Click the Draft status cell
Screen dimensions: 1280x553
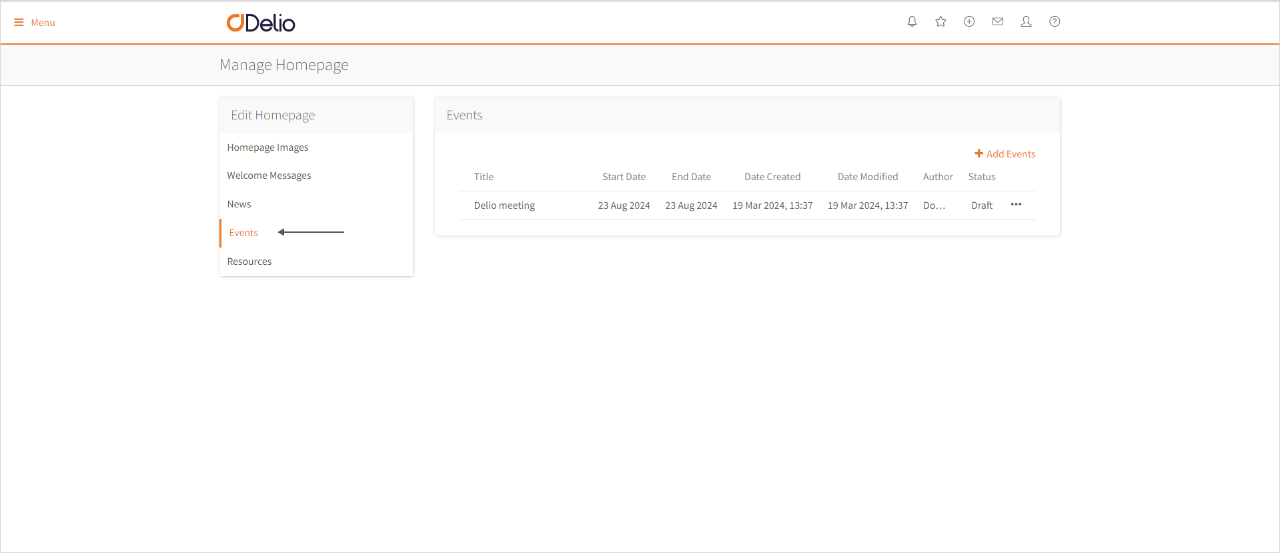[982, 205]
